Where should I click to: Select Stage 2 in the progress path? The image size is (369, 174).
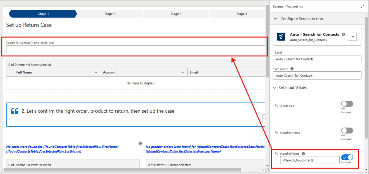(110, 14)
